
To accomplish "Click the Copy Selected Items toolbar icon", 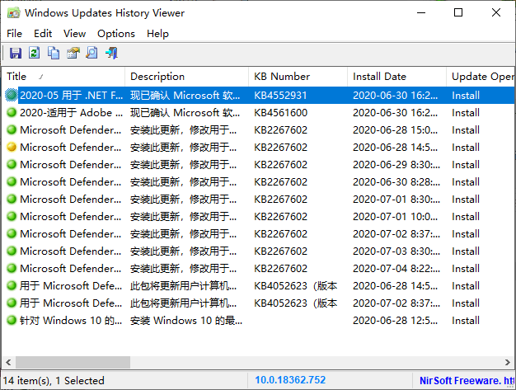I will click(54, 53).
